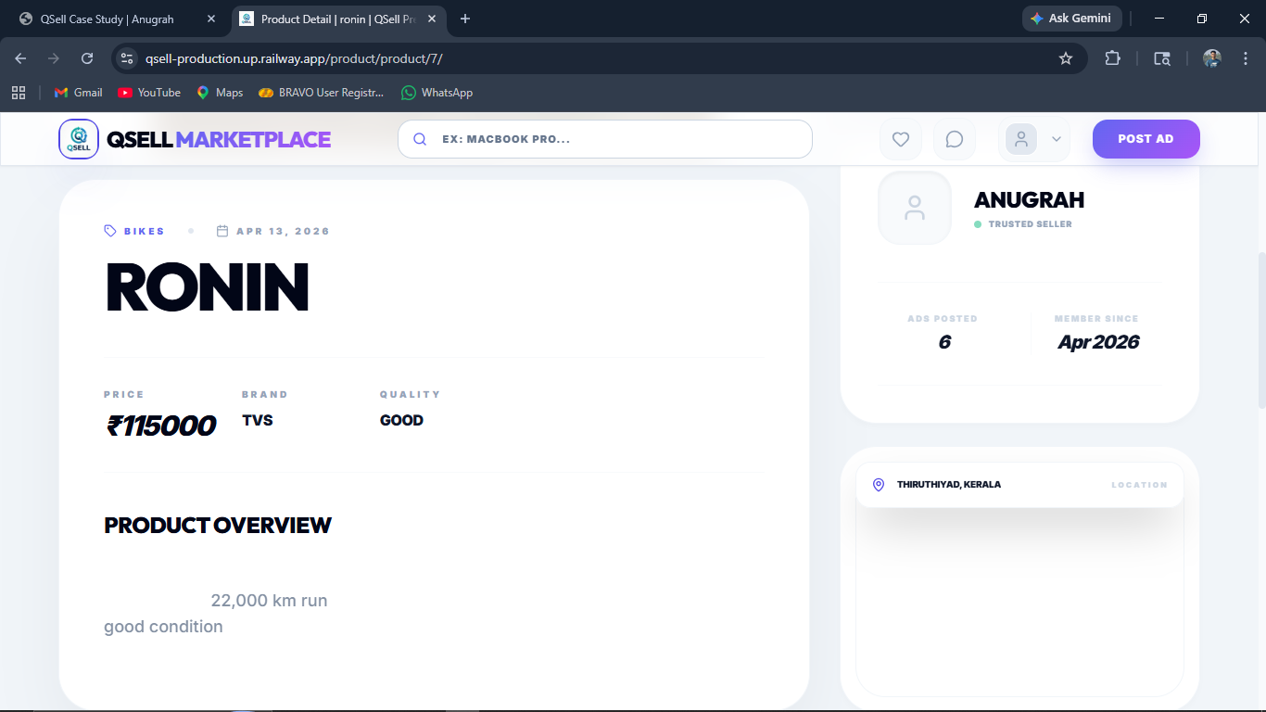Close the Product Detail ronin tab
The width and height of the screenshot is (1266, 712).
click(x=432, y=19)
